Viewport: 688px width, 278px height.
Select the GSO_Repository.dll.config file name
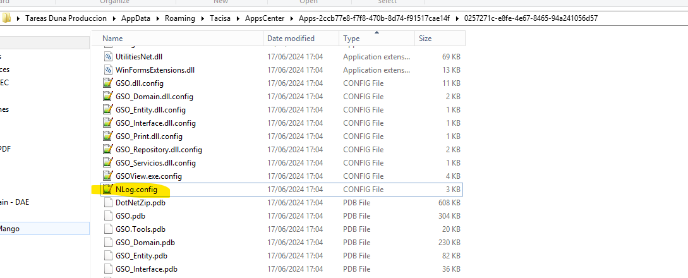[159, 149]
